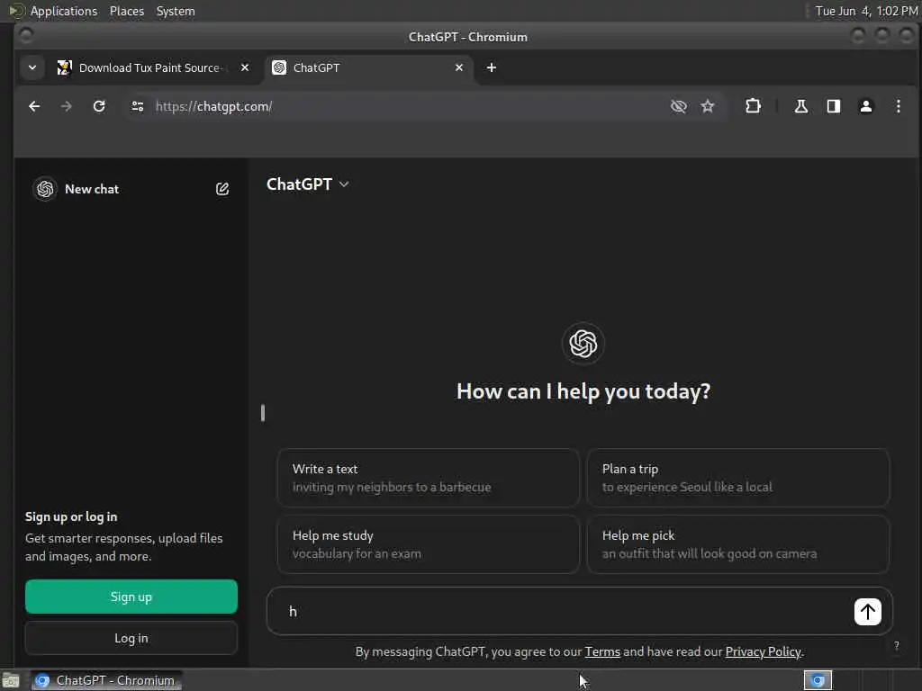Close the Download Tux Paint Source tab
This screenshot has width=922, height=691.
pos(245,67)
